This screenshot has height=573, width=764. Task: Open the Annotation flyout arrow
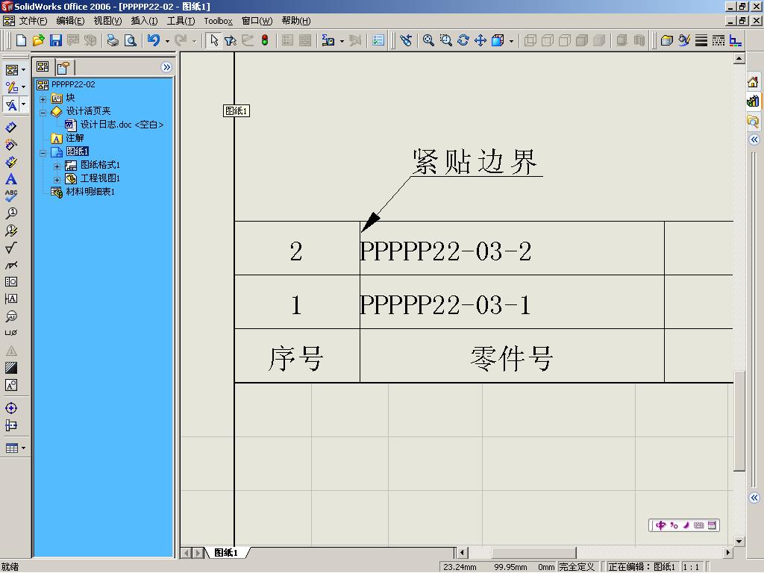23,104
